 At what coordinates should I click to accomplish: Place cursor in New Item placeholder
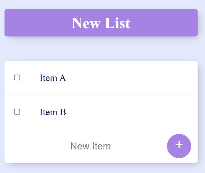[90, 146]
